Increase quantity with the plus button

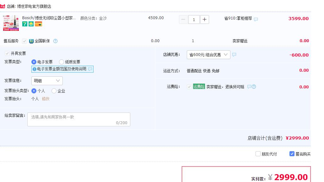coord(205,19)
